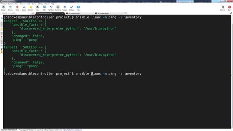Open the Macros menu in menu bar
Image resolution: width=233 pixels, height=131 pixels.
click(x=47, y=4)
